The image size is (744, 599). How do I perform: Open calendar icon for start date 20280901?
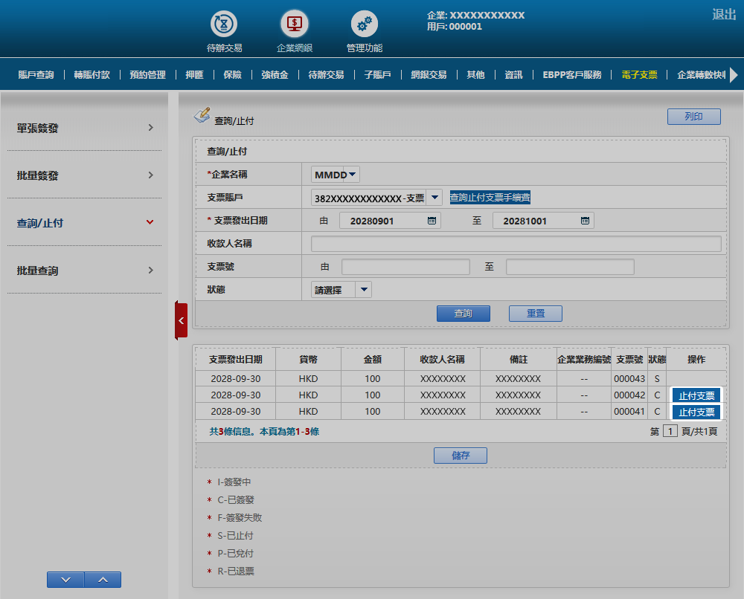432,221
